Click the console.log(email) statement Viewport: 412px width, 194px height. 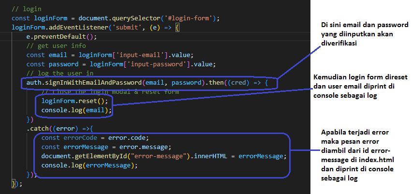pos(76,110)
